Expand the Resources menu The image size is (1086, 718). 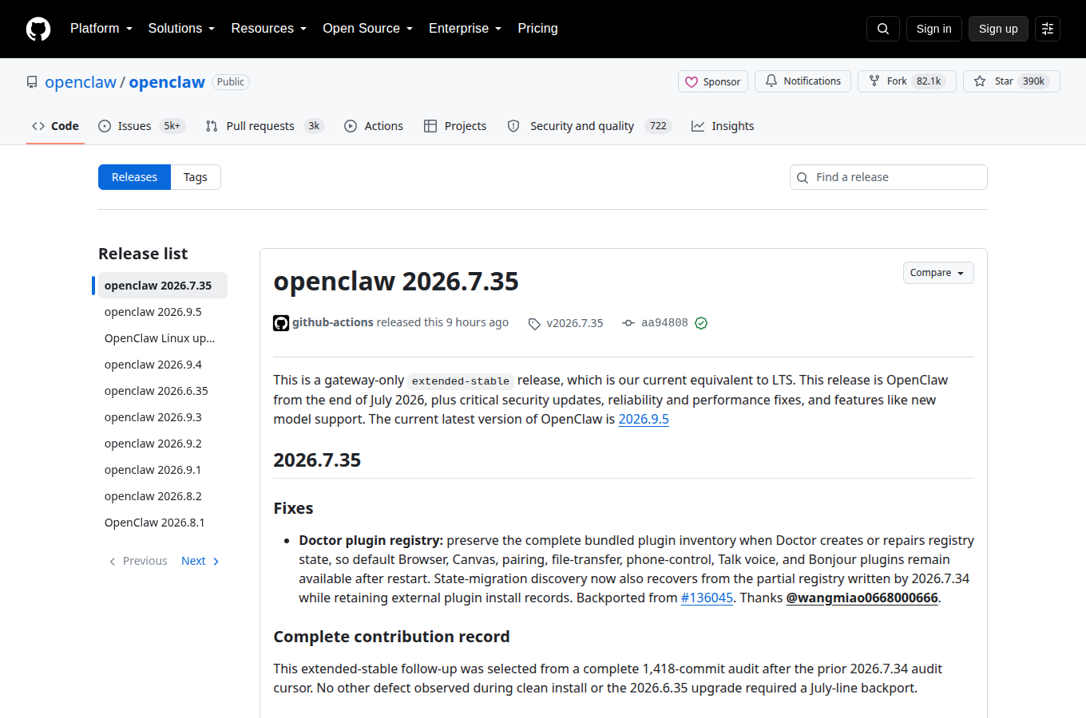tap(269, 29)
